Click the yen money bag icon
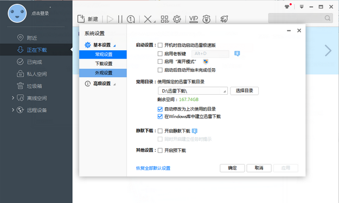339x203 pixels. pos(206,19)
